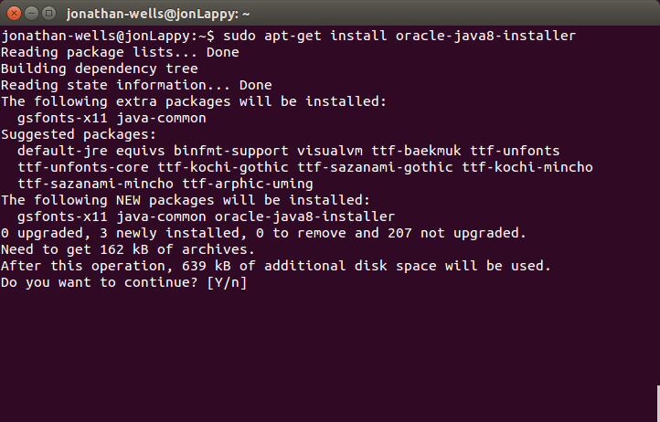This screenshot has width=660, height=422.
Task: Click 'Reading state information... Done' line
Action: (136, 85)
